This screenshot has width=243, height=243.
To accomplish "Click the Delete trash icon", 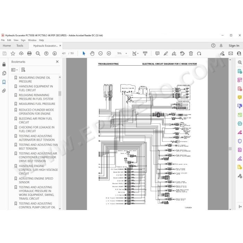I will coord(191,53).
